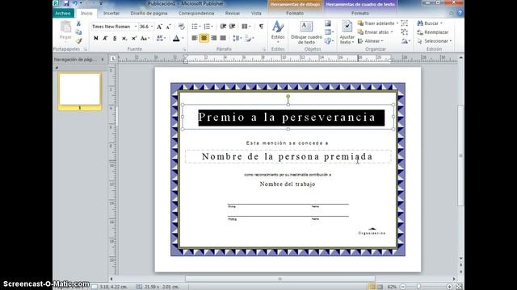Click the increase indent icon
Image resolution: width=517 pixels, height=290 pixels.
coord(232,27)
